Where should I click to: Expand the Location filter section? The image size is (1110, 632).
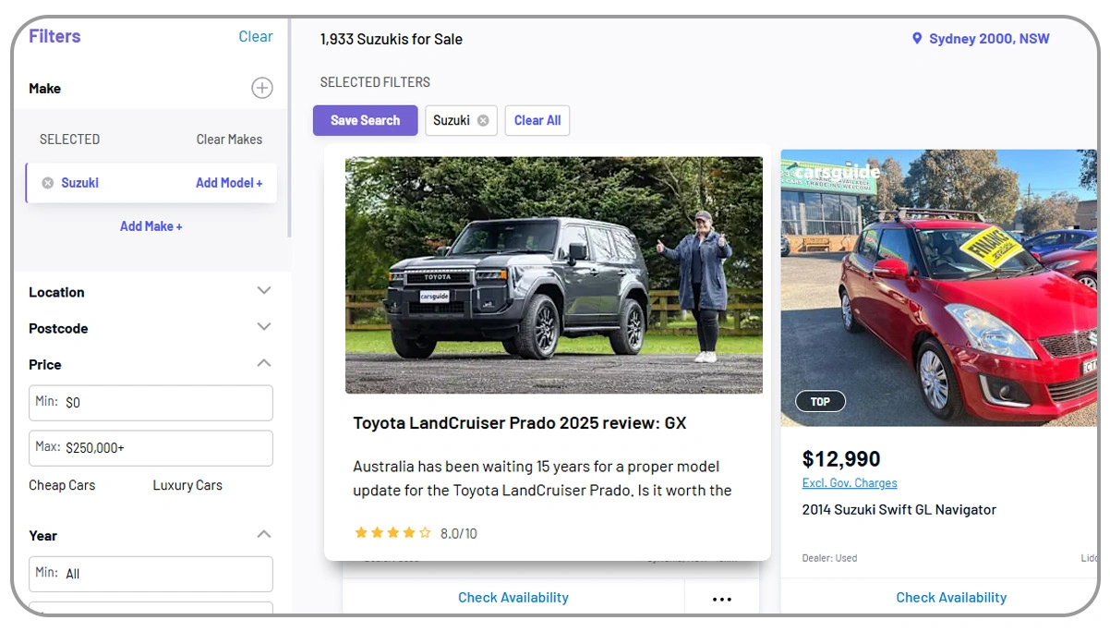(x=264, y=290)
